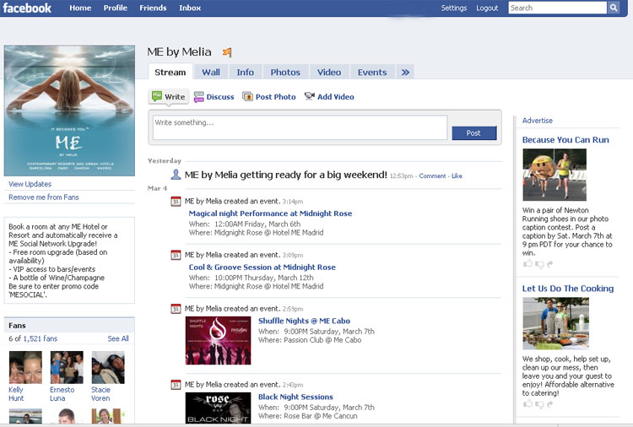Switch to the Info tab

(x=245, y=73)
